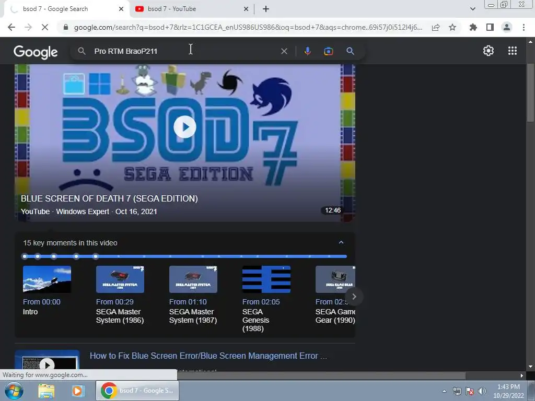The height and width of the screenshot is (401, 535).
Task: Click the forward navigation arrow
Action: (x=28, y=27)
